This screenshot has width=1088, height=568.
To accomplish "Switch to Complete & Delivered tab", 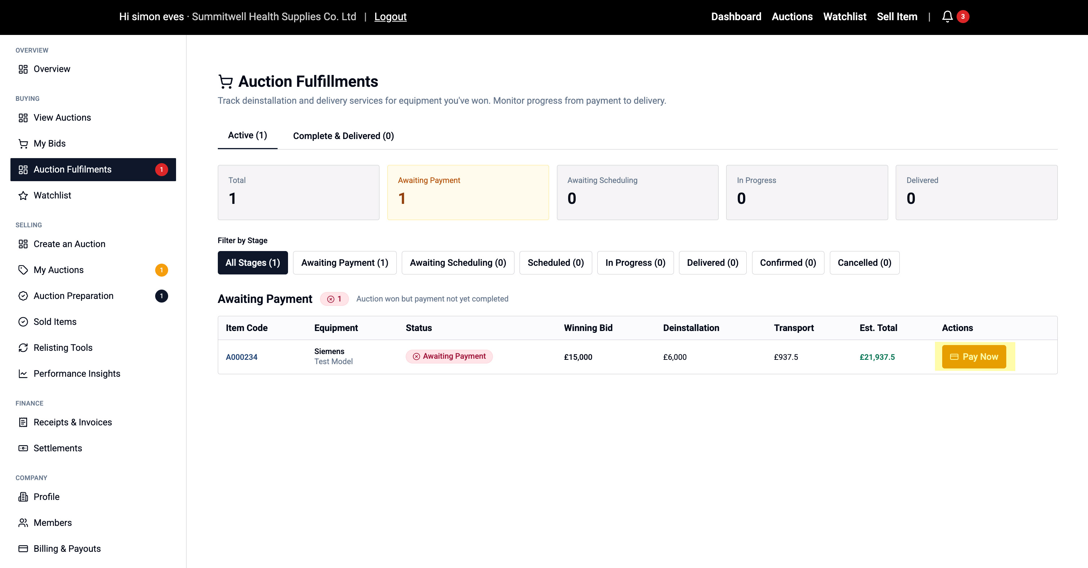I will 343,136.
